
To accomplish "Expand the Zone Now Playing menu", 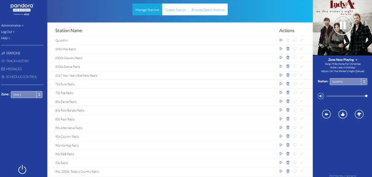I will [343, 59].
